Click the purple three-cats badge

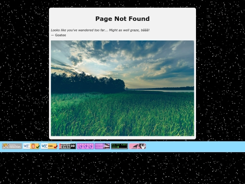tap(85, 146)
